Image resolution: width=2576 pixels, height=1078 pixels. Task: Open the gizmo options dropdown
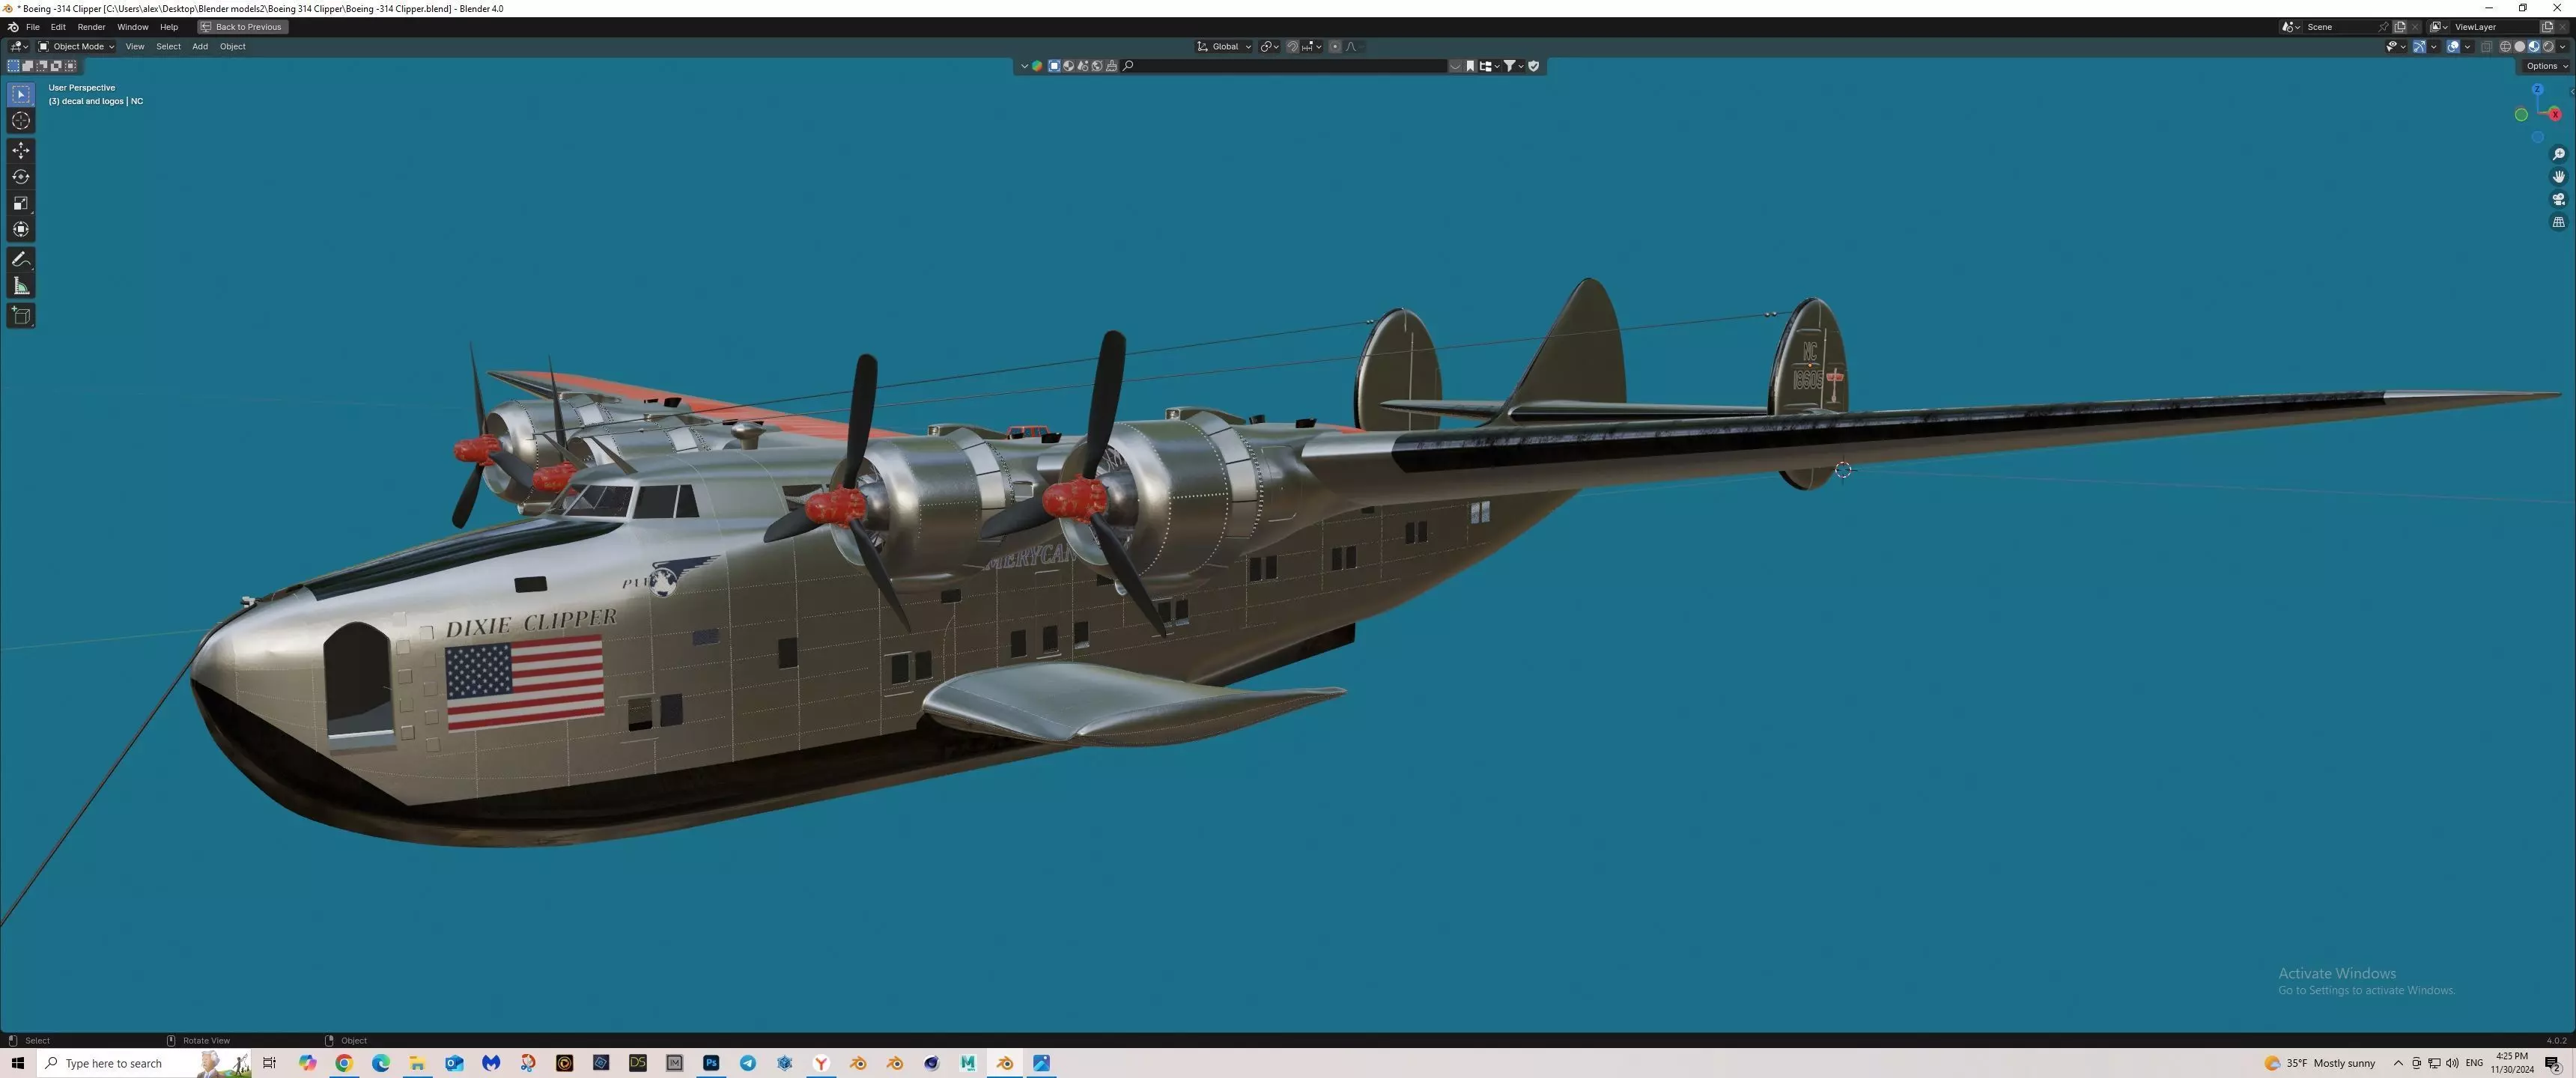click(x=2432, y=46)
